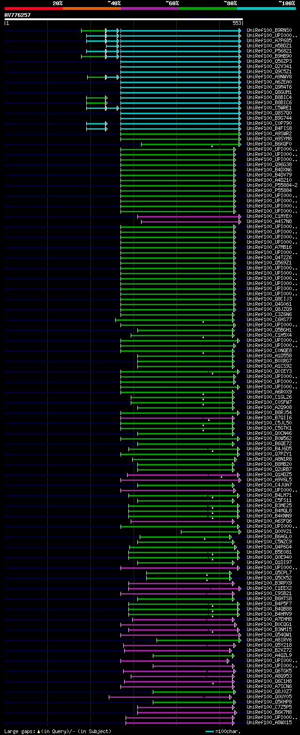The image size is (300, 735).
Task: Open hit UniRef100_B4DXN6
Action: click(x=269, y=170)
